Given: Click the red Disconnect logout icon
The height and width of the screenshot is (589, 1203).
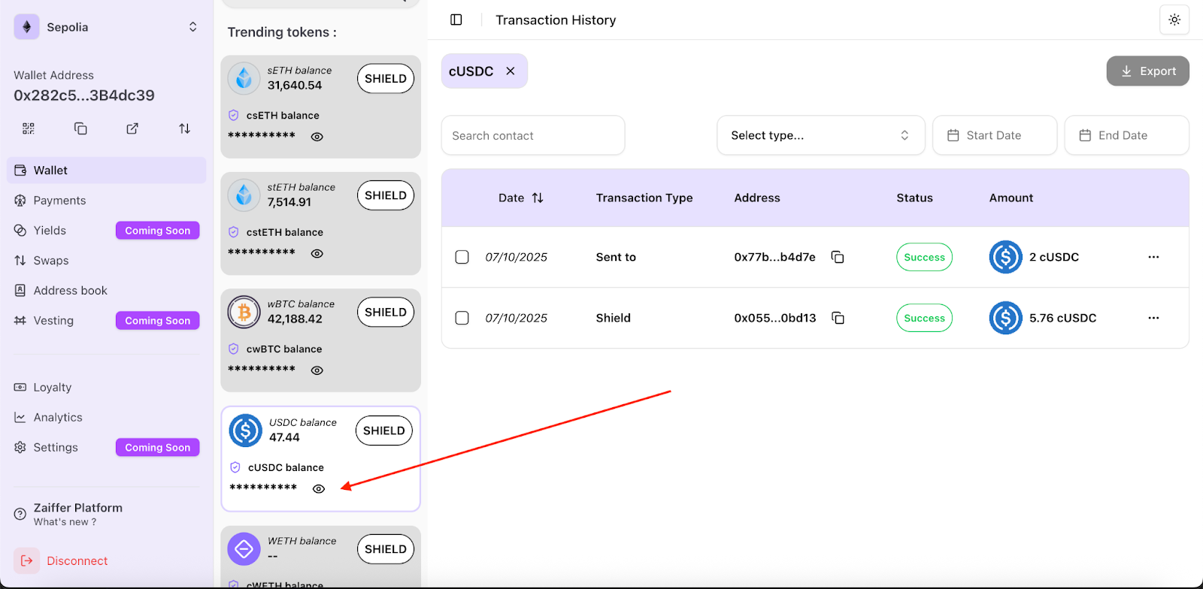Looking at the screenshot, I should (x=27, y=560).
